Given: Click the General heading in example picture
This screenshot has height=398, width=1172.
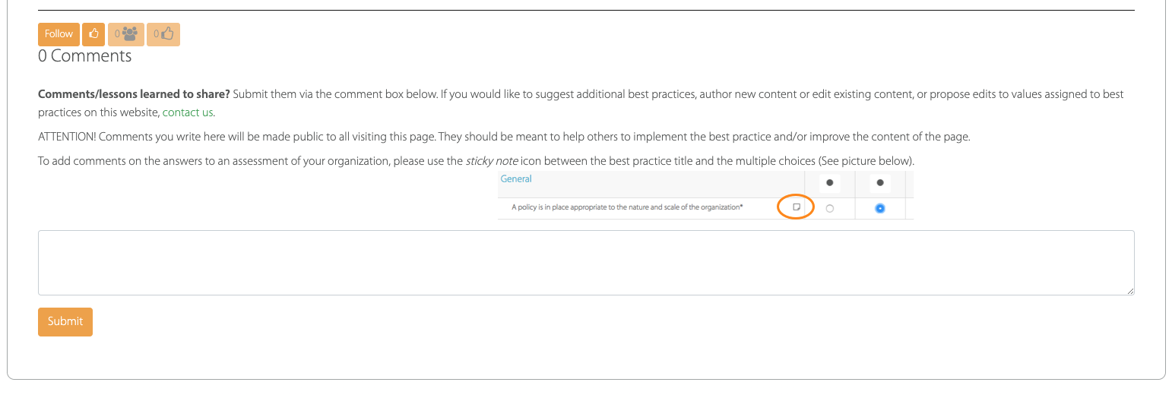Looking at the screenshot, I should click(516, 179).
